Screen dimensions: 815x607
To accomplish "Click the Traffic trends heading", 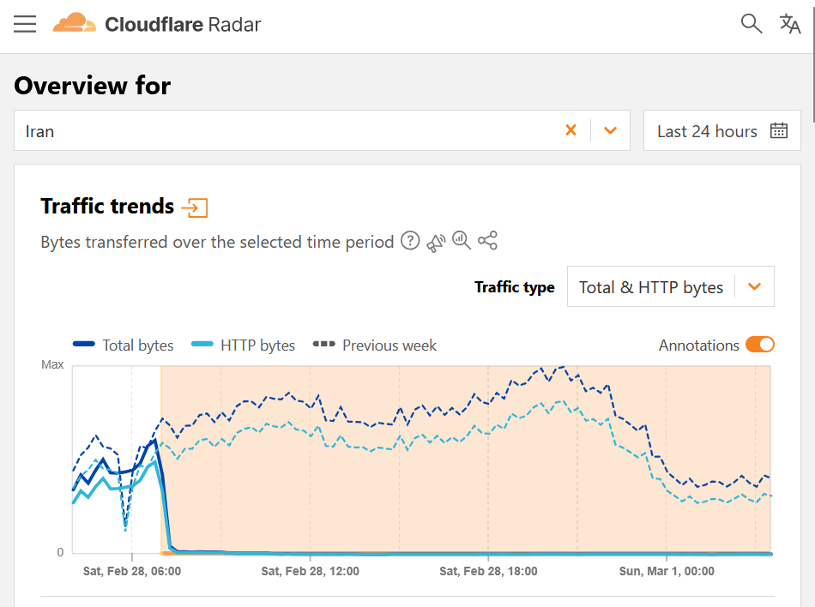I will click(x=107, y=206).
